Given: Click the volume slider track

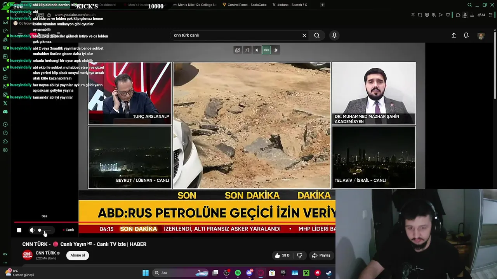Looking at the screenshot, I should [46, 230].
